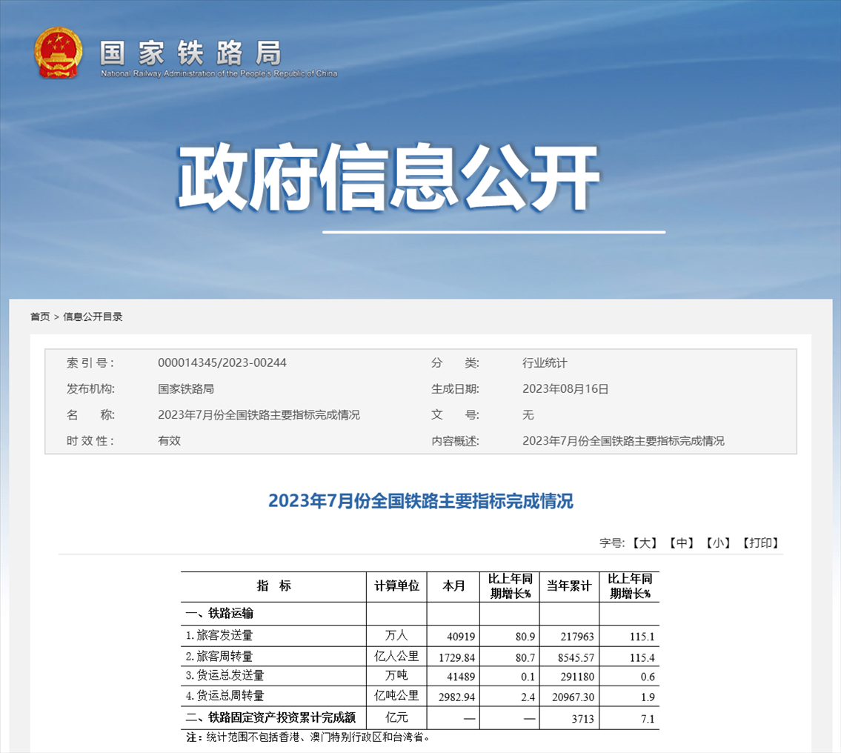Screen dimensions: 841x753
Task: Click the national emblem logo
Action: point(60,53)
